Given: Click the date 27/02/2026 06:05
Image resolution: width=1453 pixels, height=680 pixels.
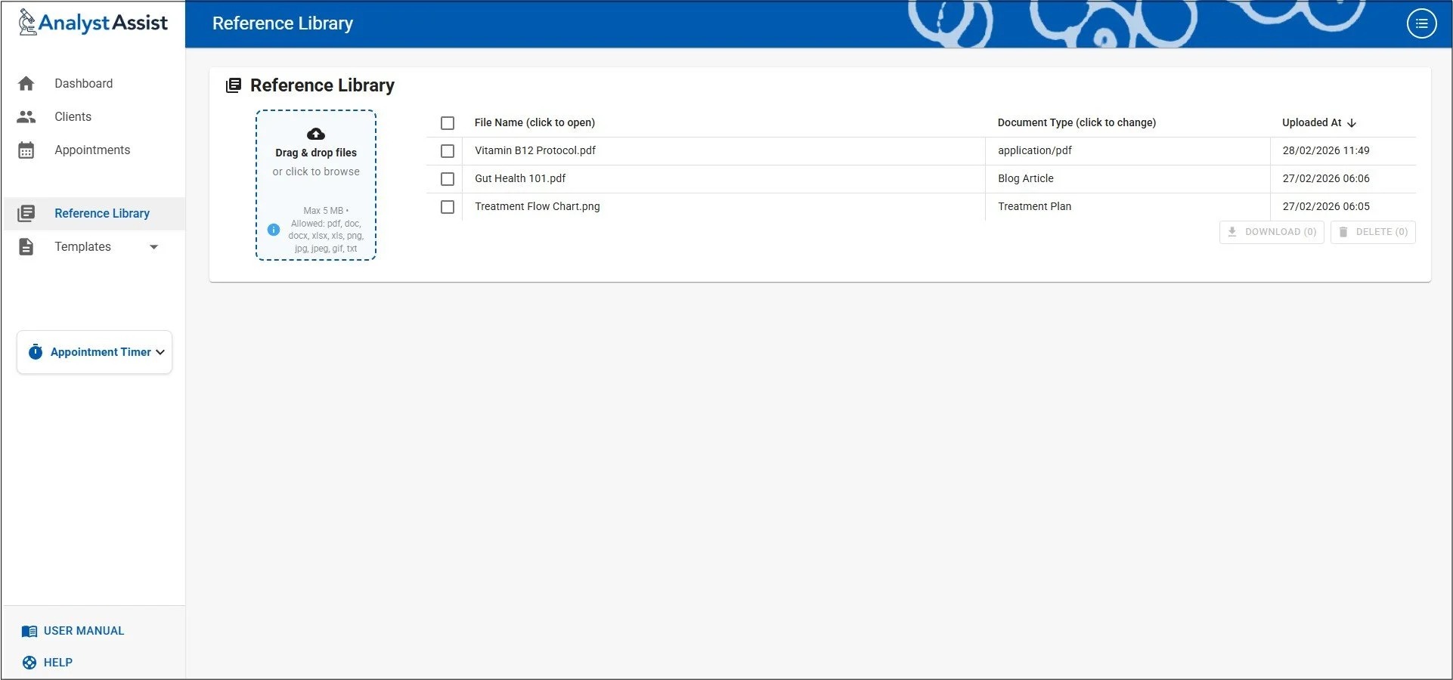Looking at the screenshot, I should [x=1326, y=206].
